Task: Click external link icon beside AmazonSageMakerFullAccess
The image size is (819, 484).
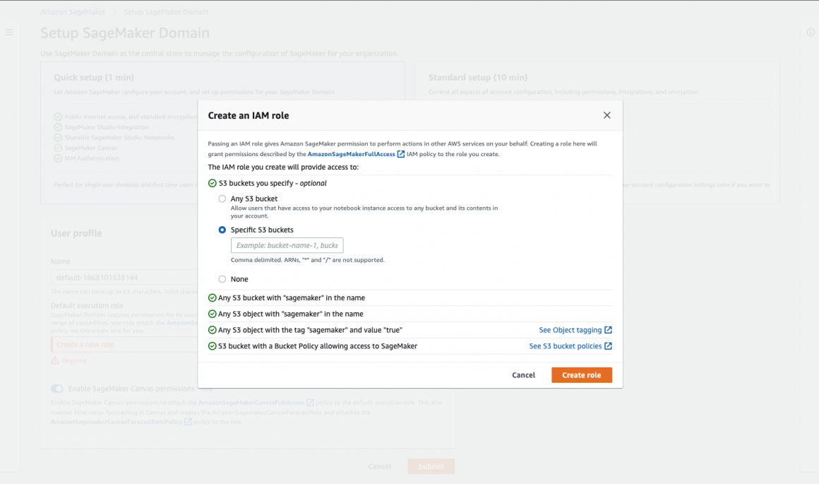Action: (401, 154)
